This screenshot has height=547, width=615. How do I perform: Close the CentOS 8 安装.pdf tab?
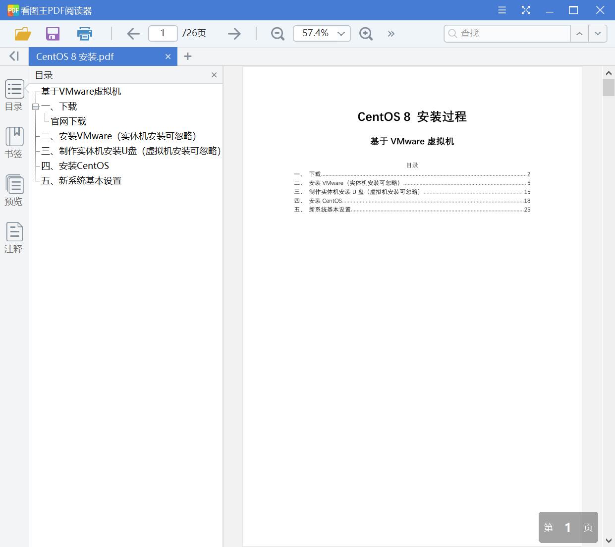click(x=168, y=56)
